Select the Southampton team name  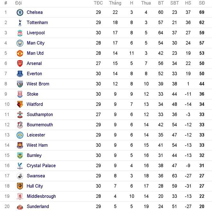pyautogui.click(x=40, y=115)
